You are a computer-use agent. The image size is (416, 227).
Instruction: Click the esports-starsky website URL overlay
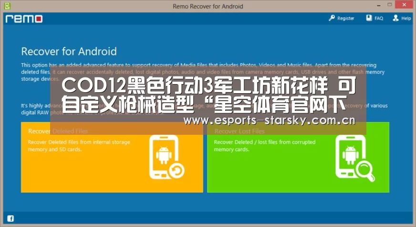[x=269, y=120]
